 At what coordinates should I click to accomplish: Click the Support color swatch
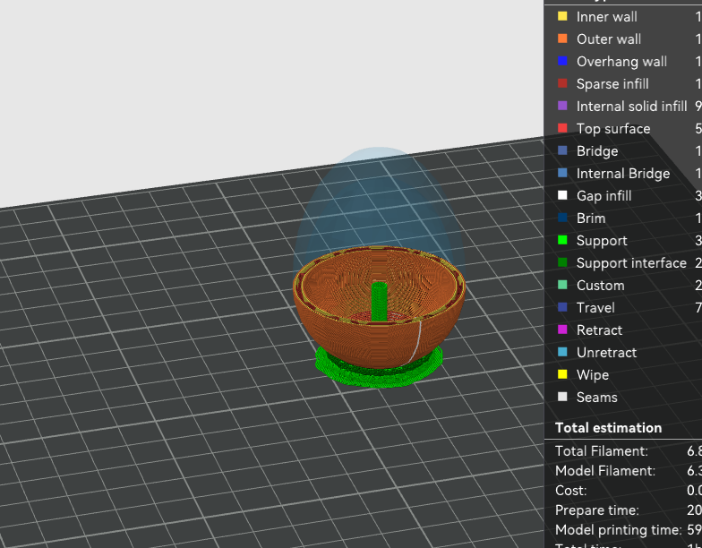coord(562,240)
